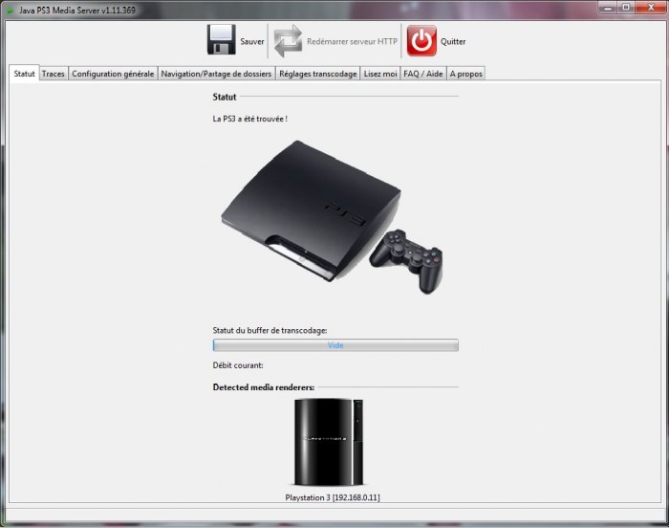The width and height of the screenshot is (669, 528).
Task: Click the 'Detected media renderers:' heading
Action: tap(264, 387)
